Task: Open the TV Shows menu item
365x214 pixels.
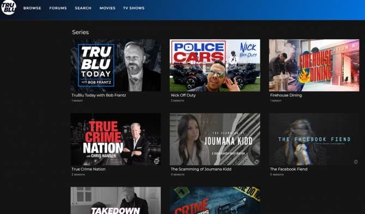Action: coord(133,8)
